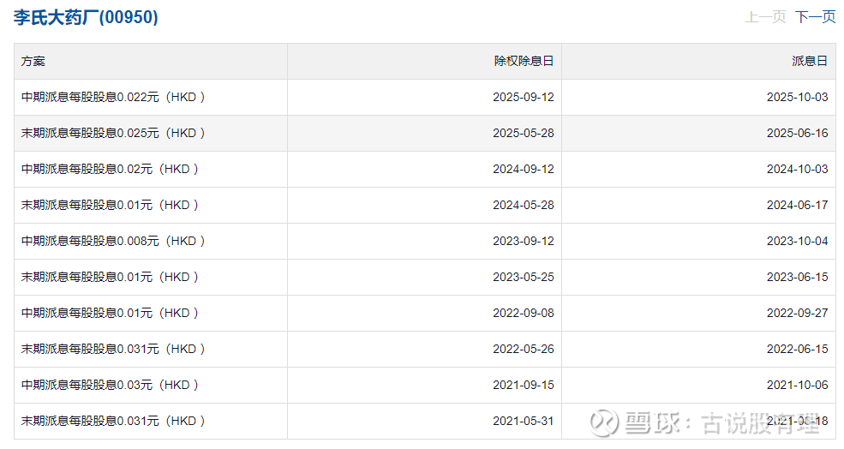Select the 中期派息每股股息0.02元 row

(110, 170)
